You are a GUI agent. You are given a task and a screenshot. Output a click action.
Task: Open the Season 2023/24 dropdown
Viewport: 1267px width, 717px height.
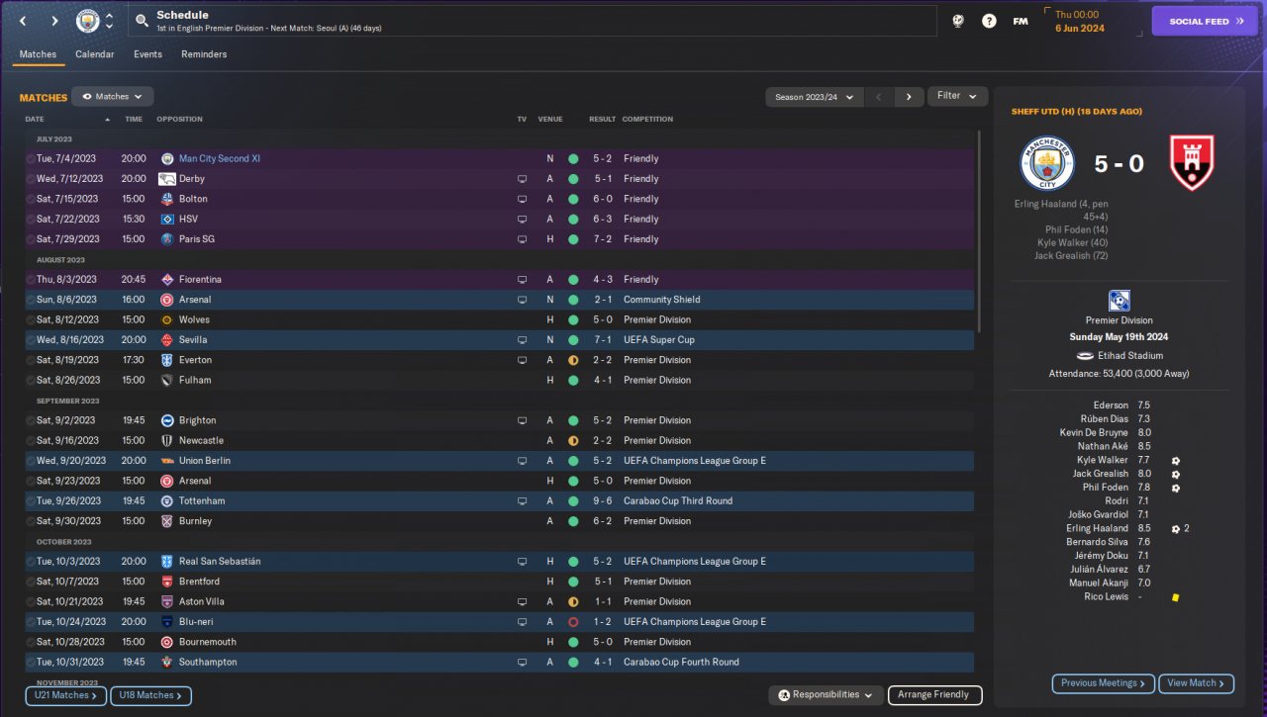pyautogui.click(x=814, y=97)
